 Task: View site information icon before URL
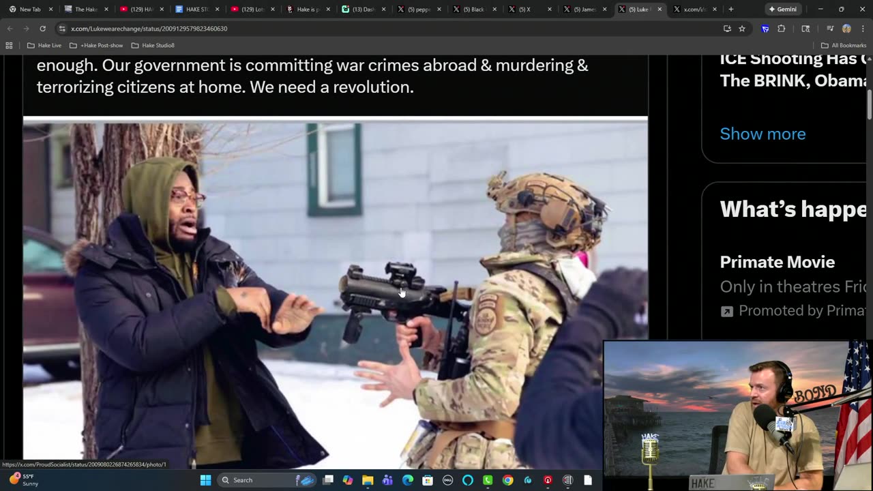pos(62,29)
